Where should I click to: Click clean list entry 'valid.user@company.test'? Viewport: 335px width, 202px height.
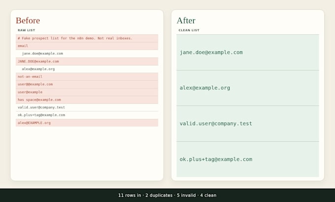tap(248, 123)
